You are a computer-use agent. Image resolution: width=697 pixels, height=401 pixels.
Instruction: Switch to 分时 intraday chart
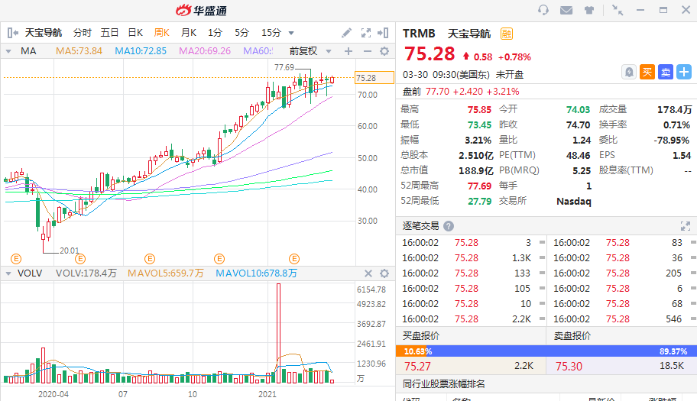tap(83, 33)
